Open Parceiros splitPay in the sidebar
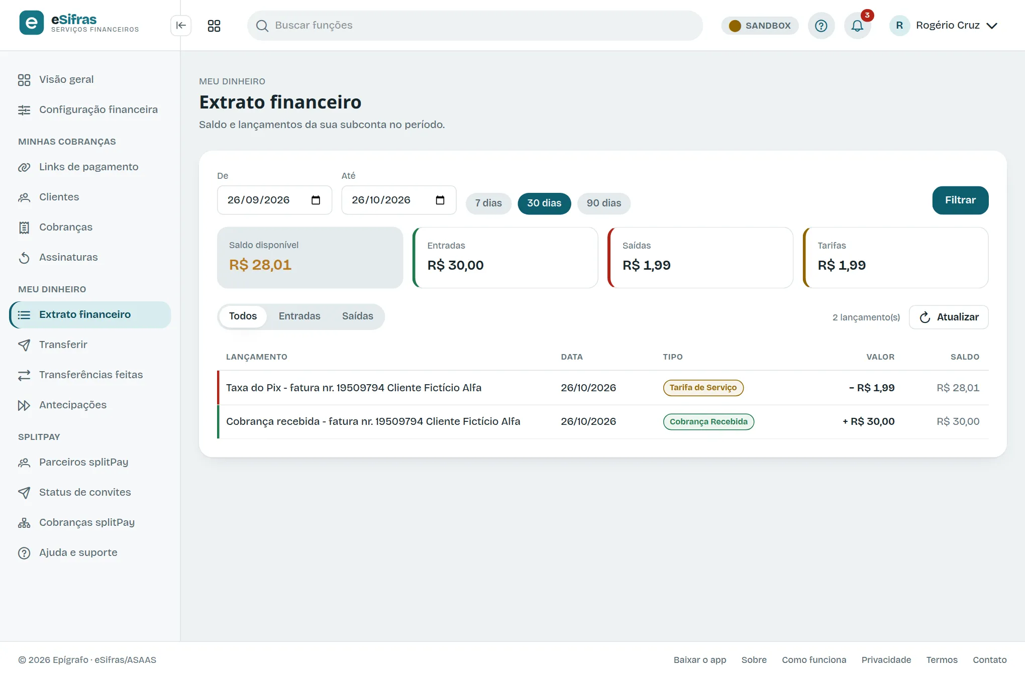This screenshot has width=1025, height=678. (x=90, y=463)
